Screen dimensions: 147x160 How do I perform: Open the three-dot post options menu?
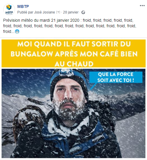[142, 6]
